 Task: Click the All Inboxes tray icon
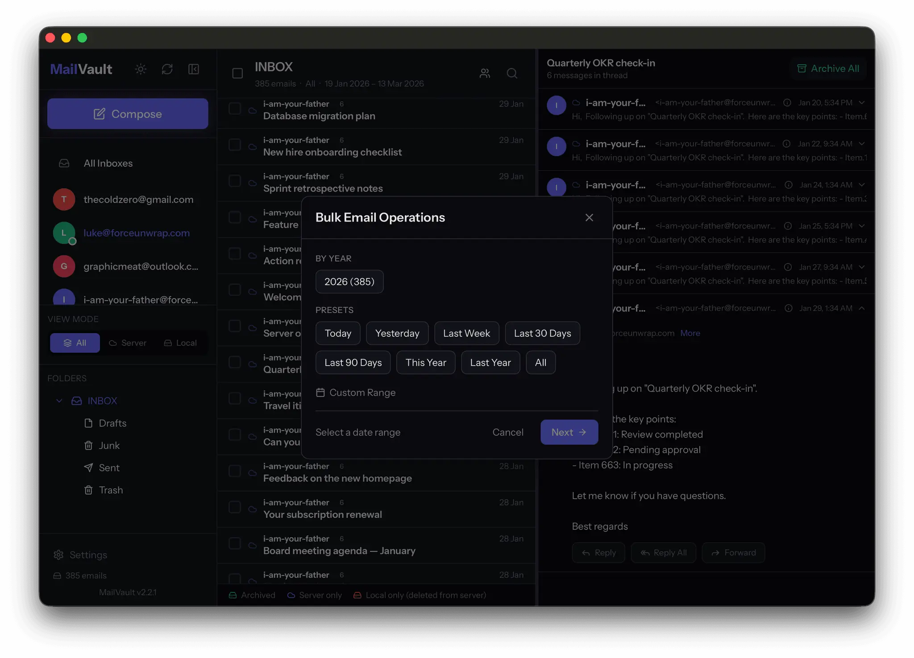click(64, 163)
